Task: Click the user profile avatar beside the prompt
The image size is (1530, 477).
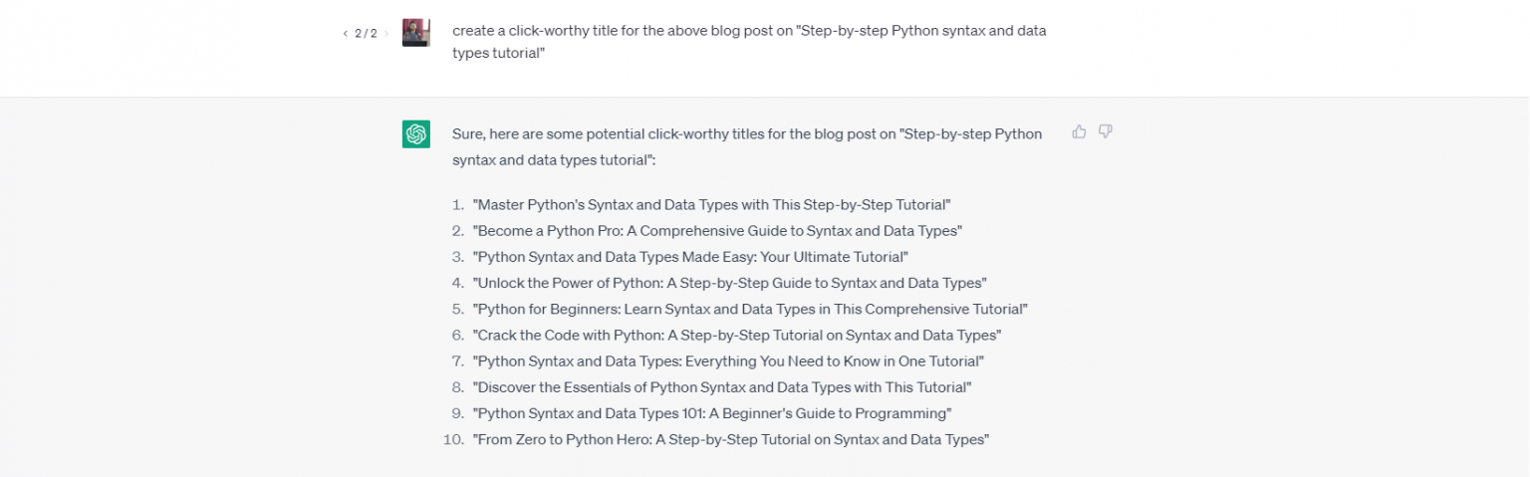Action: coord(416,33)
